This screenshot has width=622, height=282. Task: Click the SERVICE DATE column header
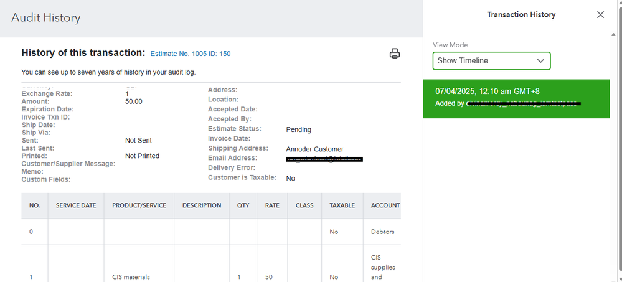(76, 205)
